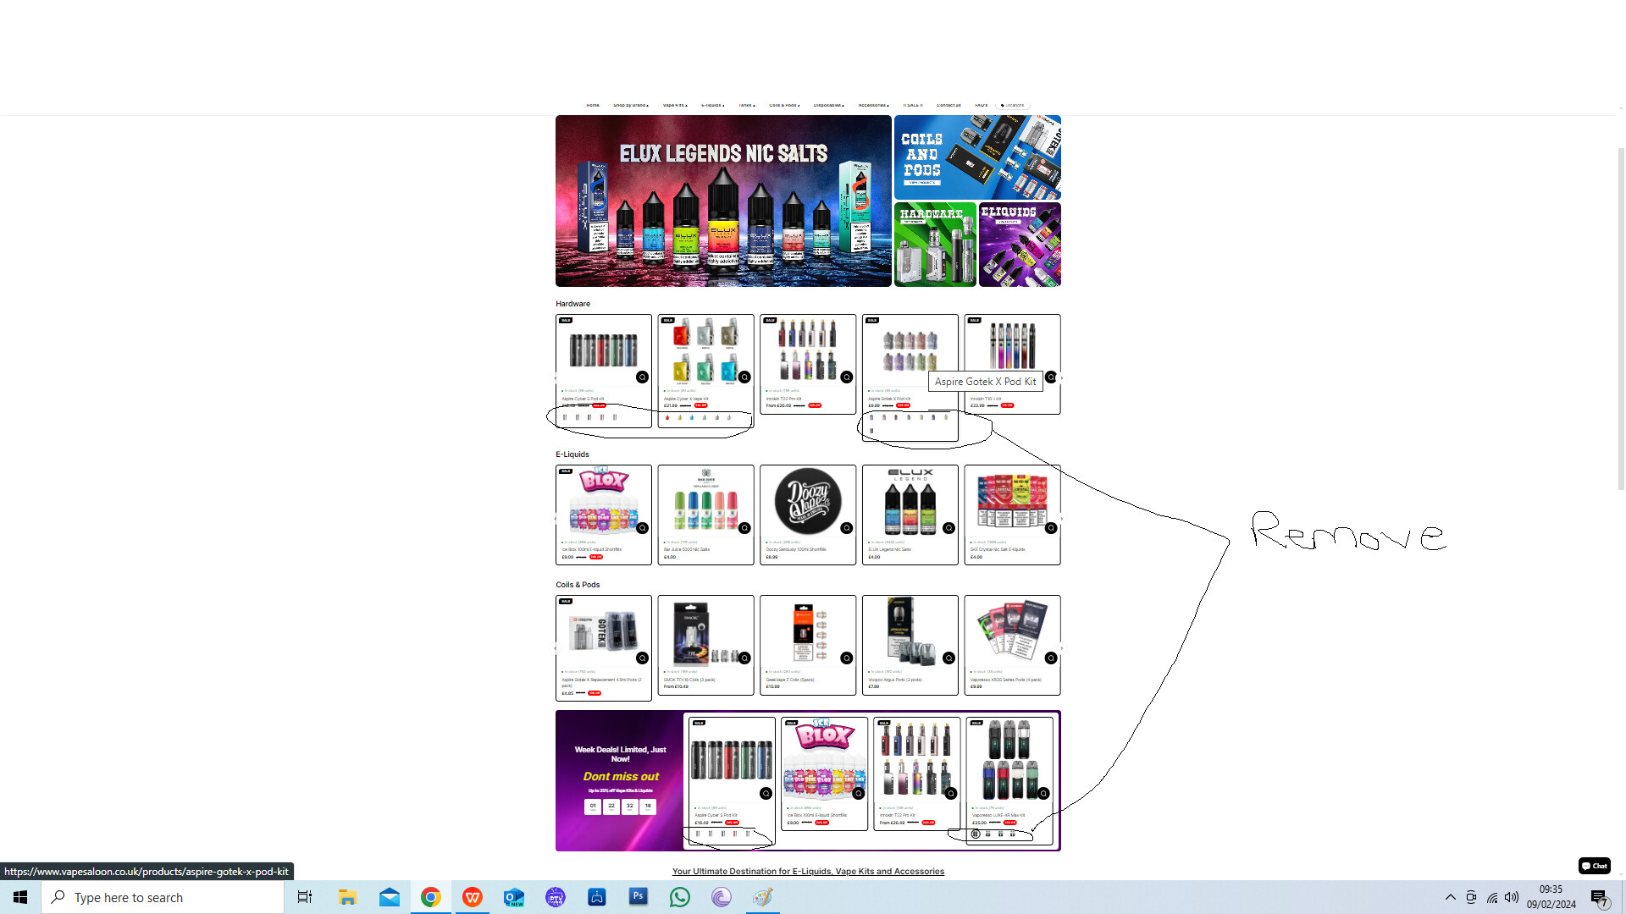Open the Mail app from the taskbar

pyautogui.click(x=389, y=897)
